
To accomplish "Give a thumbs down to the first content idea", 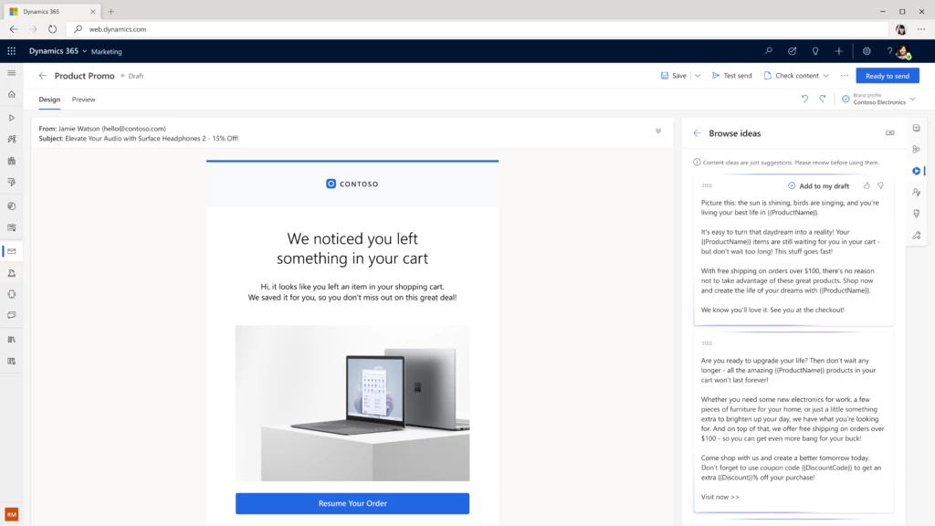I will (x=880, y=185).
